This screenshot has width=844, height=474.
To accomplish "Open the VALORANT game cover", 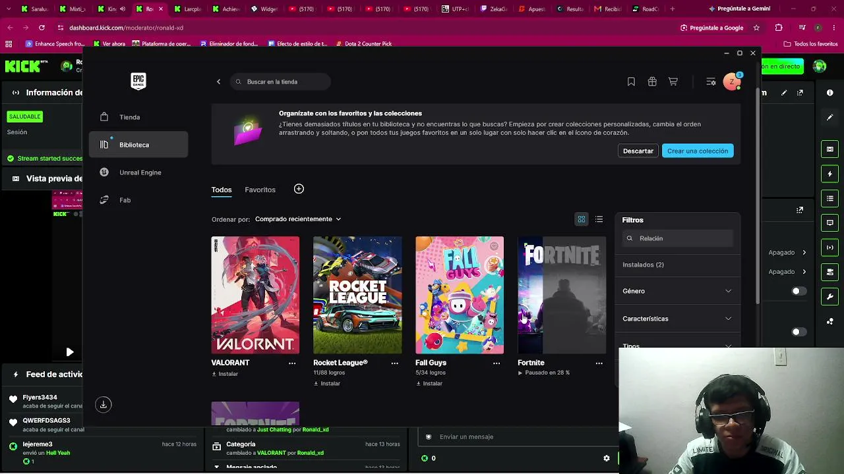I will coord(255,295).
